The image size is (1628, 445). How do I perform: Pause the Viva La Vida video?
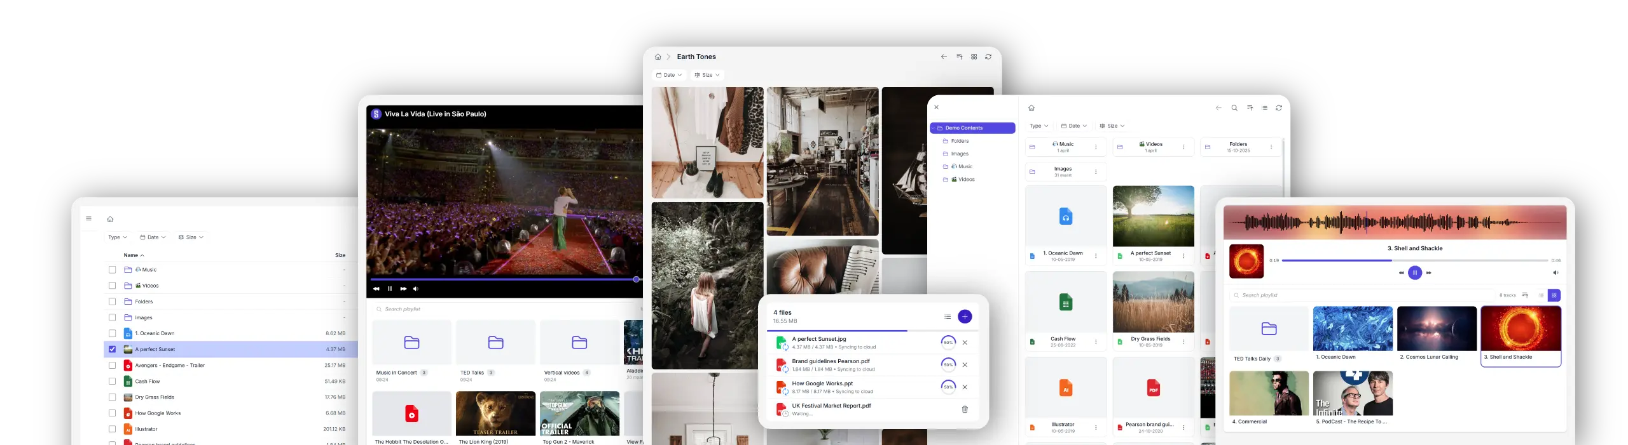pos(390,289)
